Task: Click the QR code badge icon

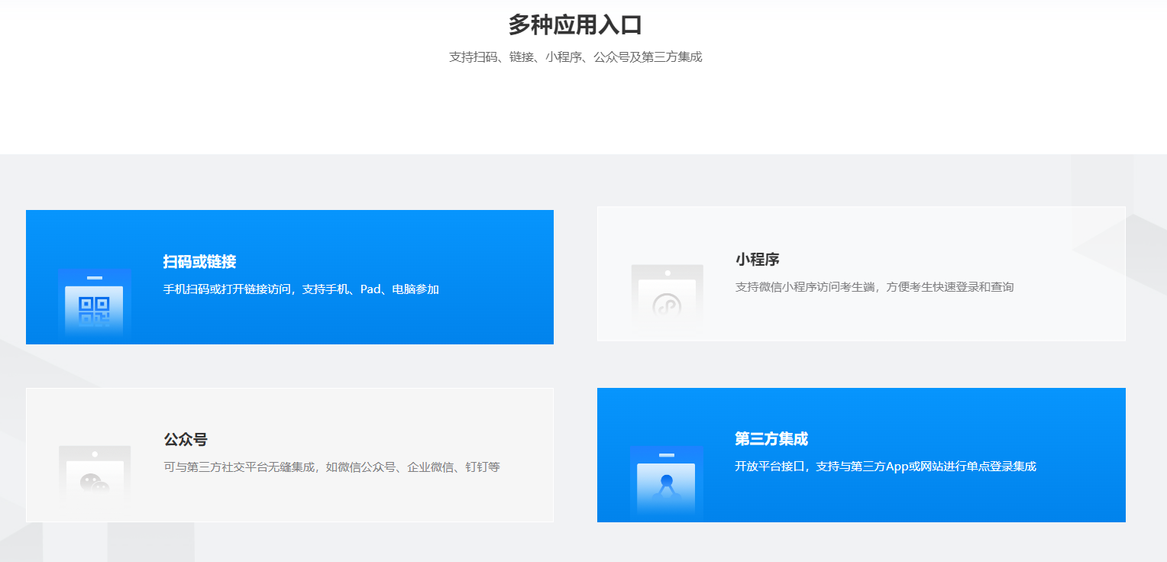Action: [x=95, y=304]
